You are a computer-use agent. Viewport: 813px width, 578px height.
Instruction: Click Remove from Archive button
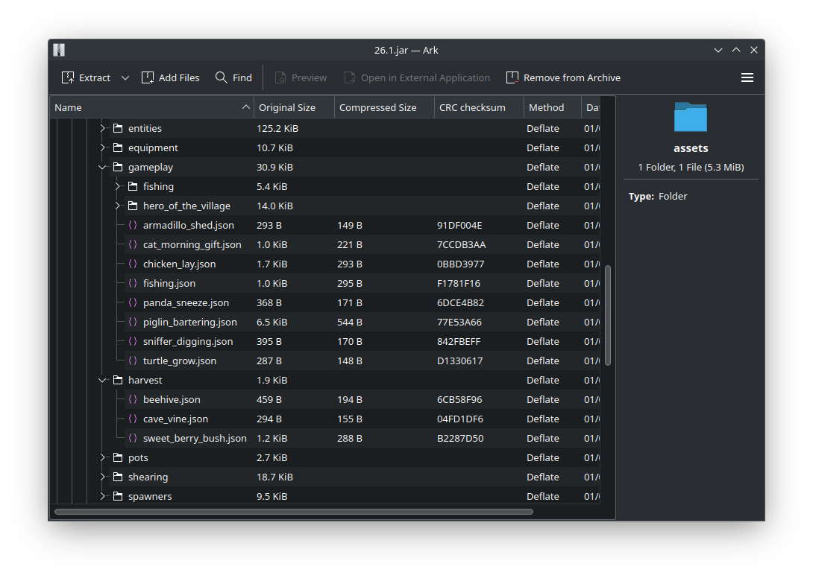(x=563, y=77)
